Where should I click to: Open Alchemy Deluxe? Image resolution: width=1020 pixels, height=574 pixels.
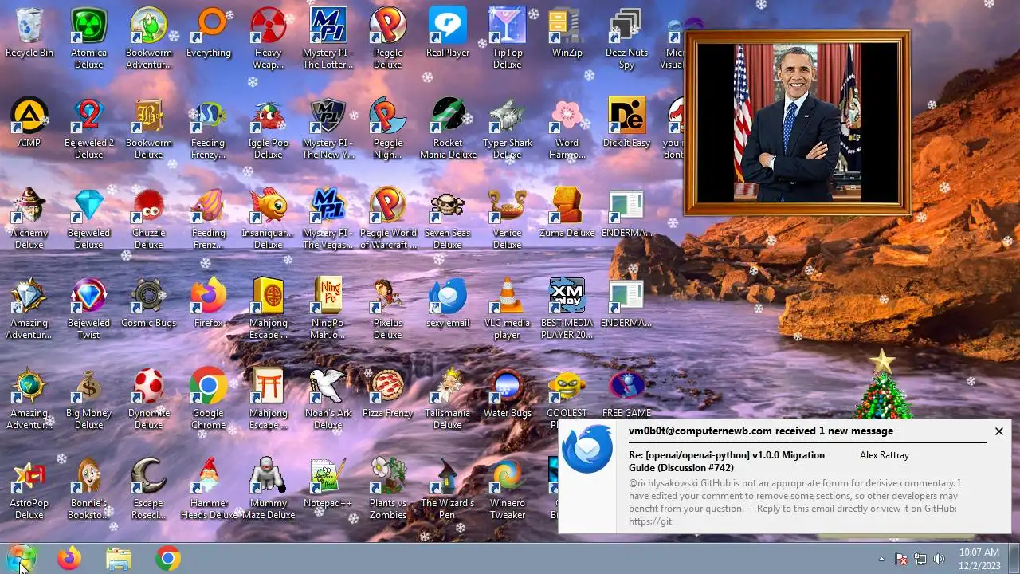(x=29, y=218)
